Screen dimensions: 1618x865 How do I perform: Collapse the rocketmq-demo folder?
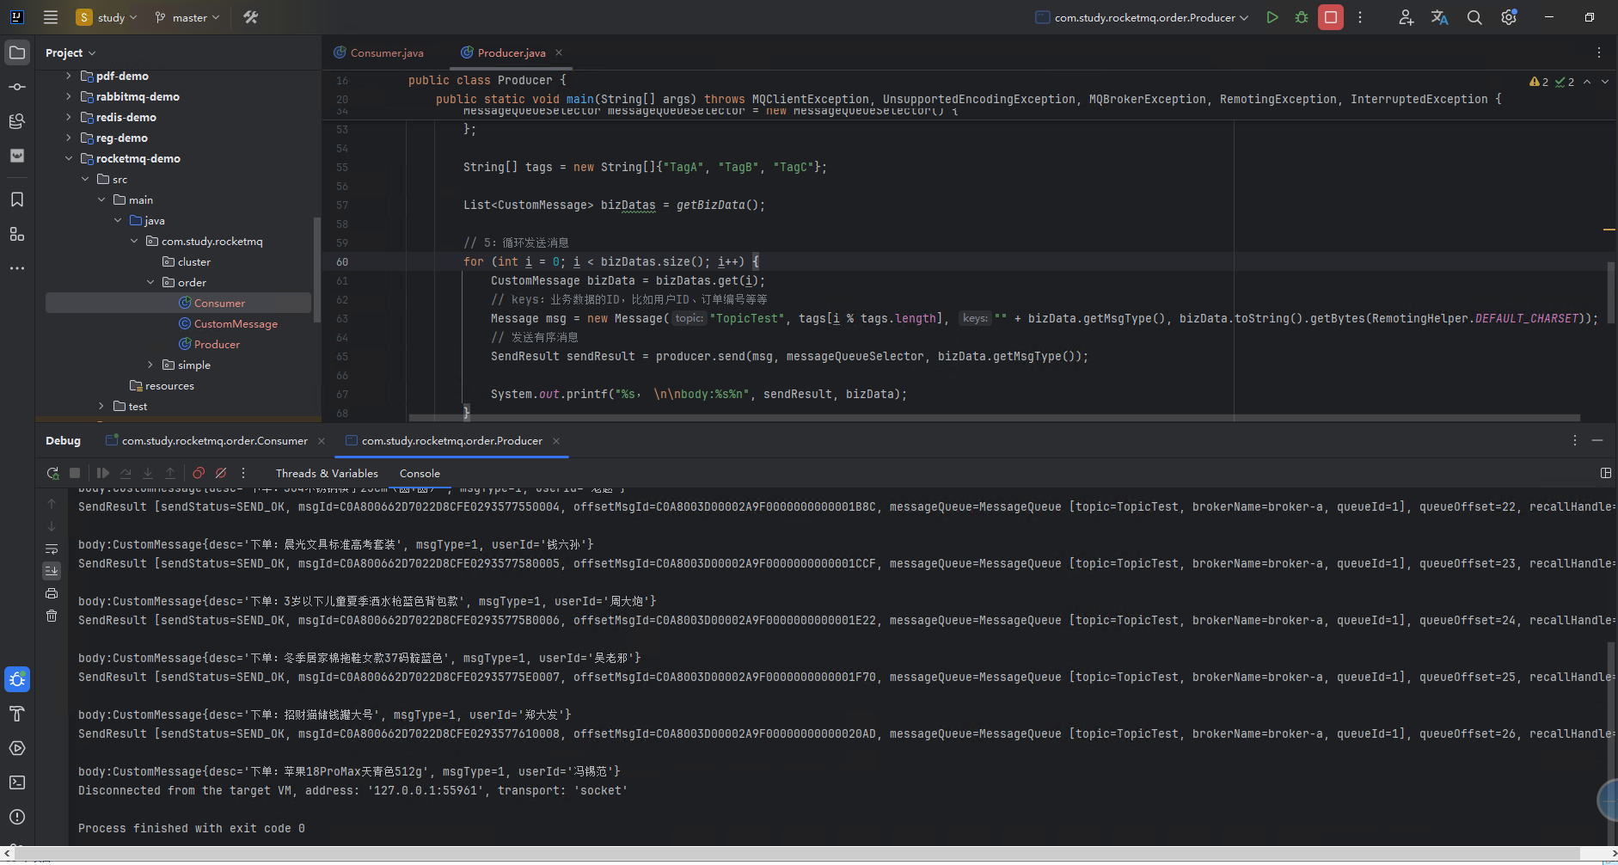pyautogui.click(x=69, y=158)
